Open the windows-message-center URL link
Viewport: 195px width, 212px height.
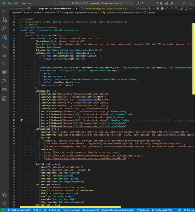[x=93, y=155]
